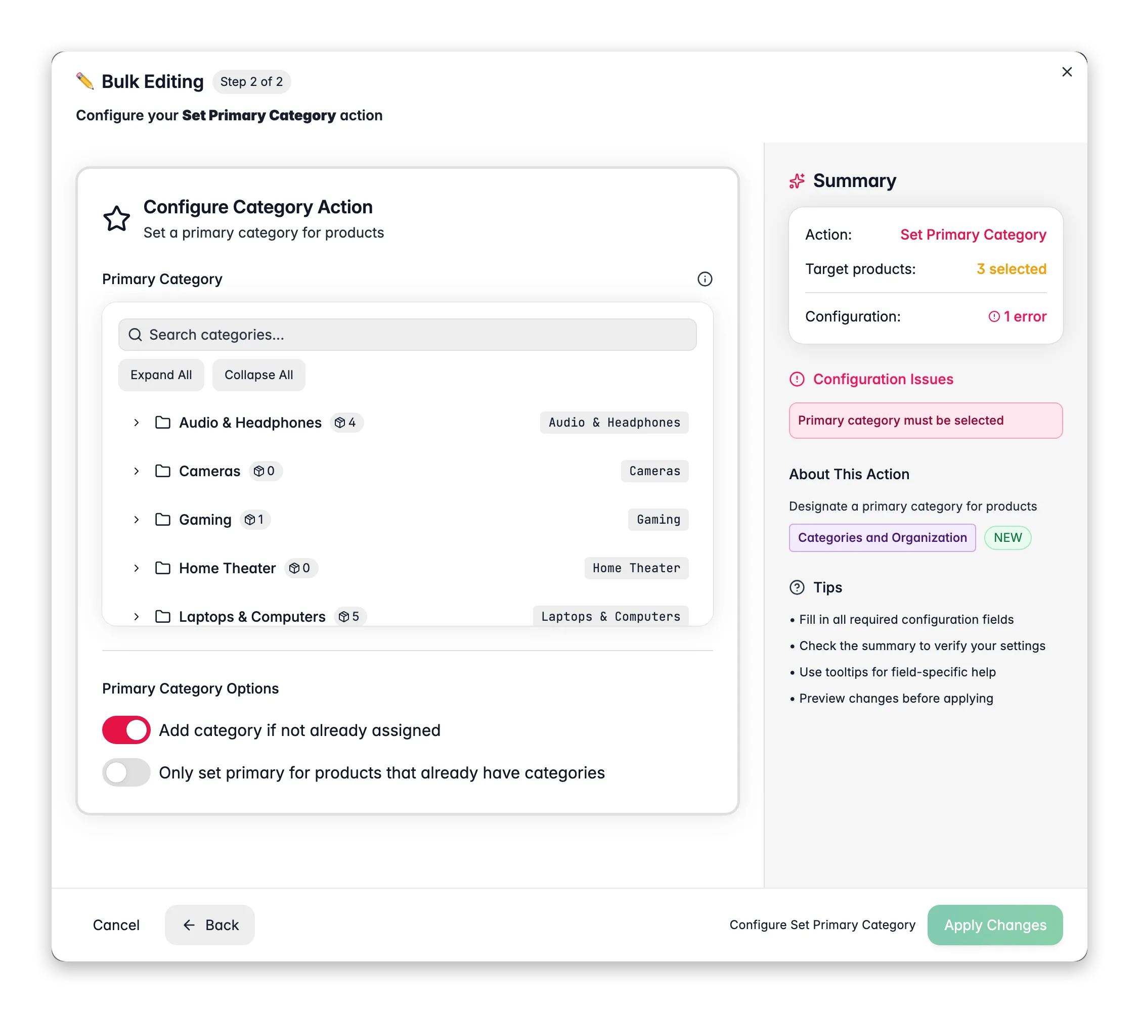1139x1013 pixels.
Task: Click the product count badge on Cameras
Action: point(265,471)
